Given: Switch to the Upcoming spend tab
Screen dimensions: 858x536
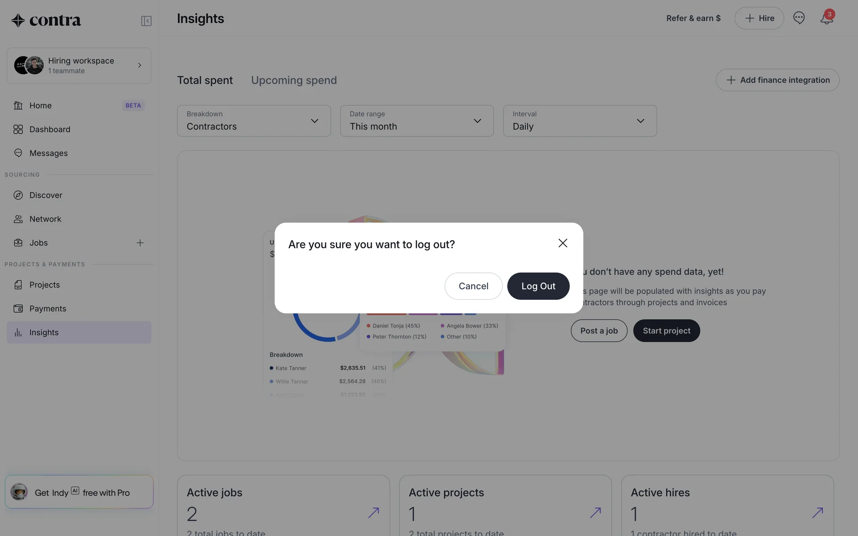Looking at the screenshot, I should tap(294, 80).
